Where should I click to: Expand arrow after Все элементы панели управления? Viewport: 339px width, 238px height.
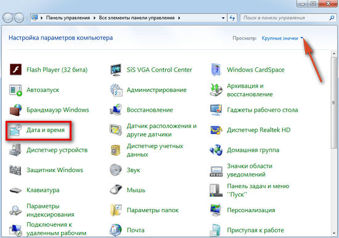click(x=179, y=18)
